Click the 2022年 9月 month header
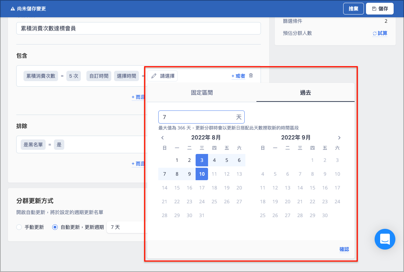Image resolution: width=404 pixels, height=272 pixels. [x=295, y=137]
